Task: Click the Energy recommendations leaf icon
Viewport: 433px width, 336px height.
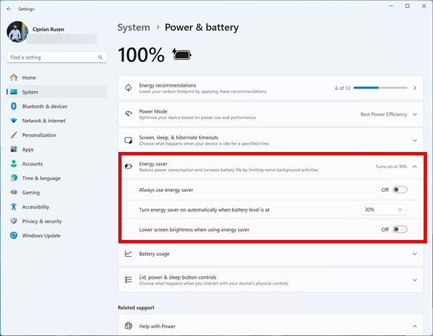Action: tap(128, 88)
